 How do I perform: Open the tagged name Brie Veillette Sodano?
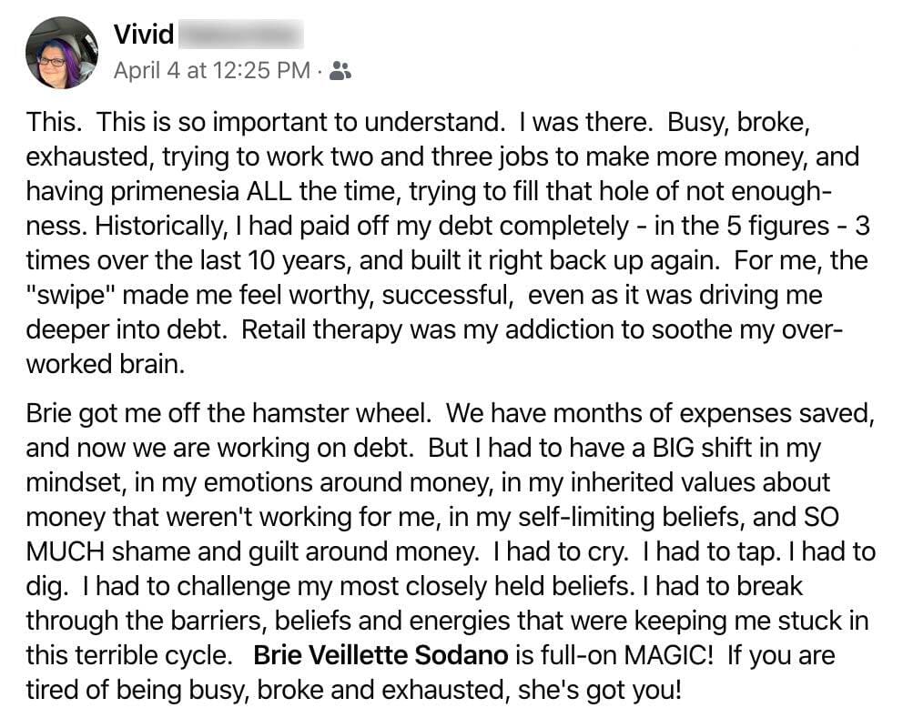click(380, 655)
